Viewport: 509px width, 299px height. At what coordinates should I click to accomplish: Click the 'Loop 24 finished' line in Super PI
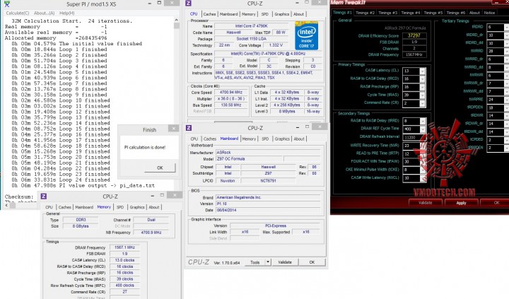tap(61, 180)
